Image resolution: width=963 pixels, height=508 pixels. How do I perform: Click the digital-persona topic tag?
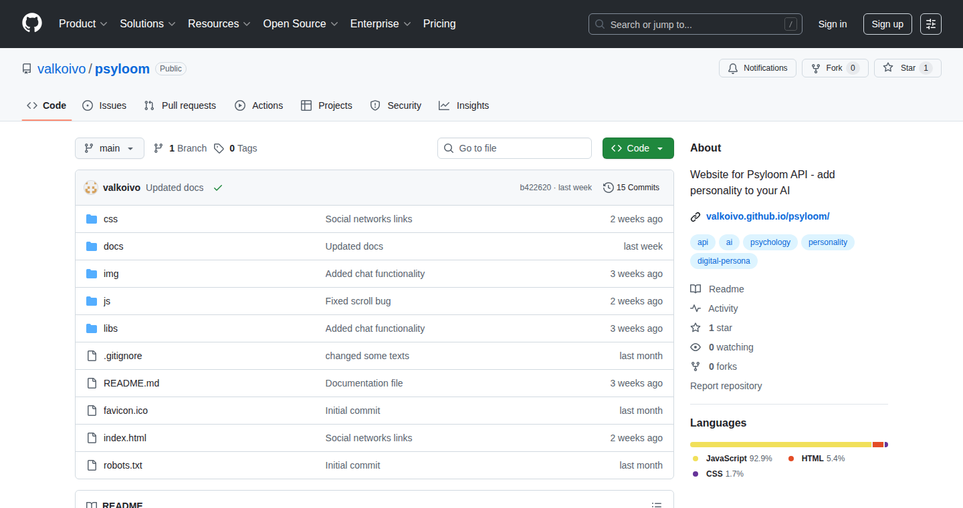724,261
